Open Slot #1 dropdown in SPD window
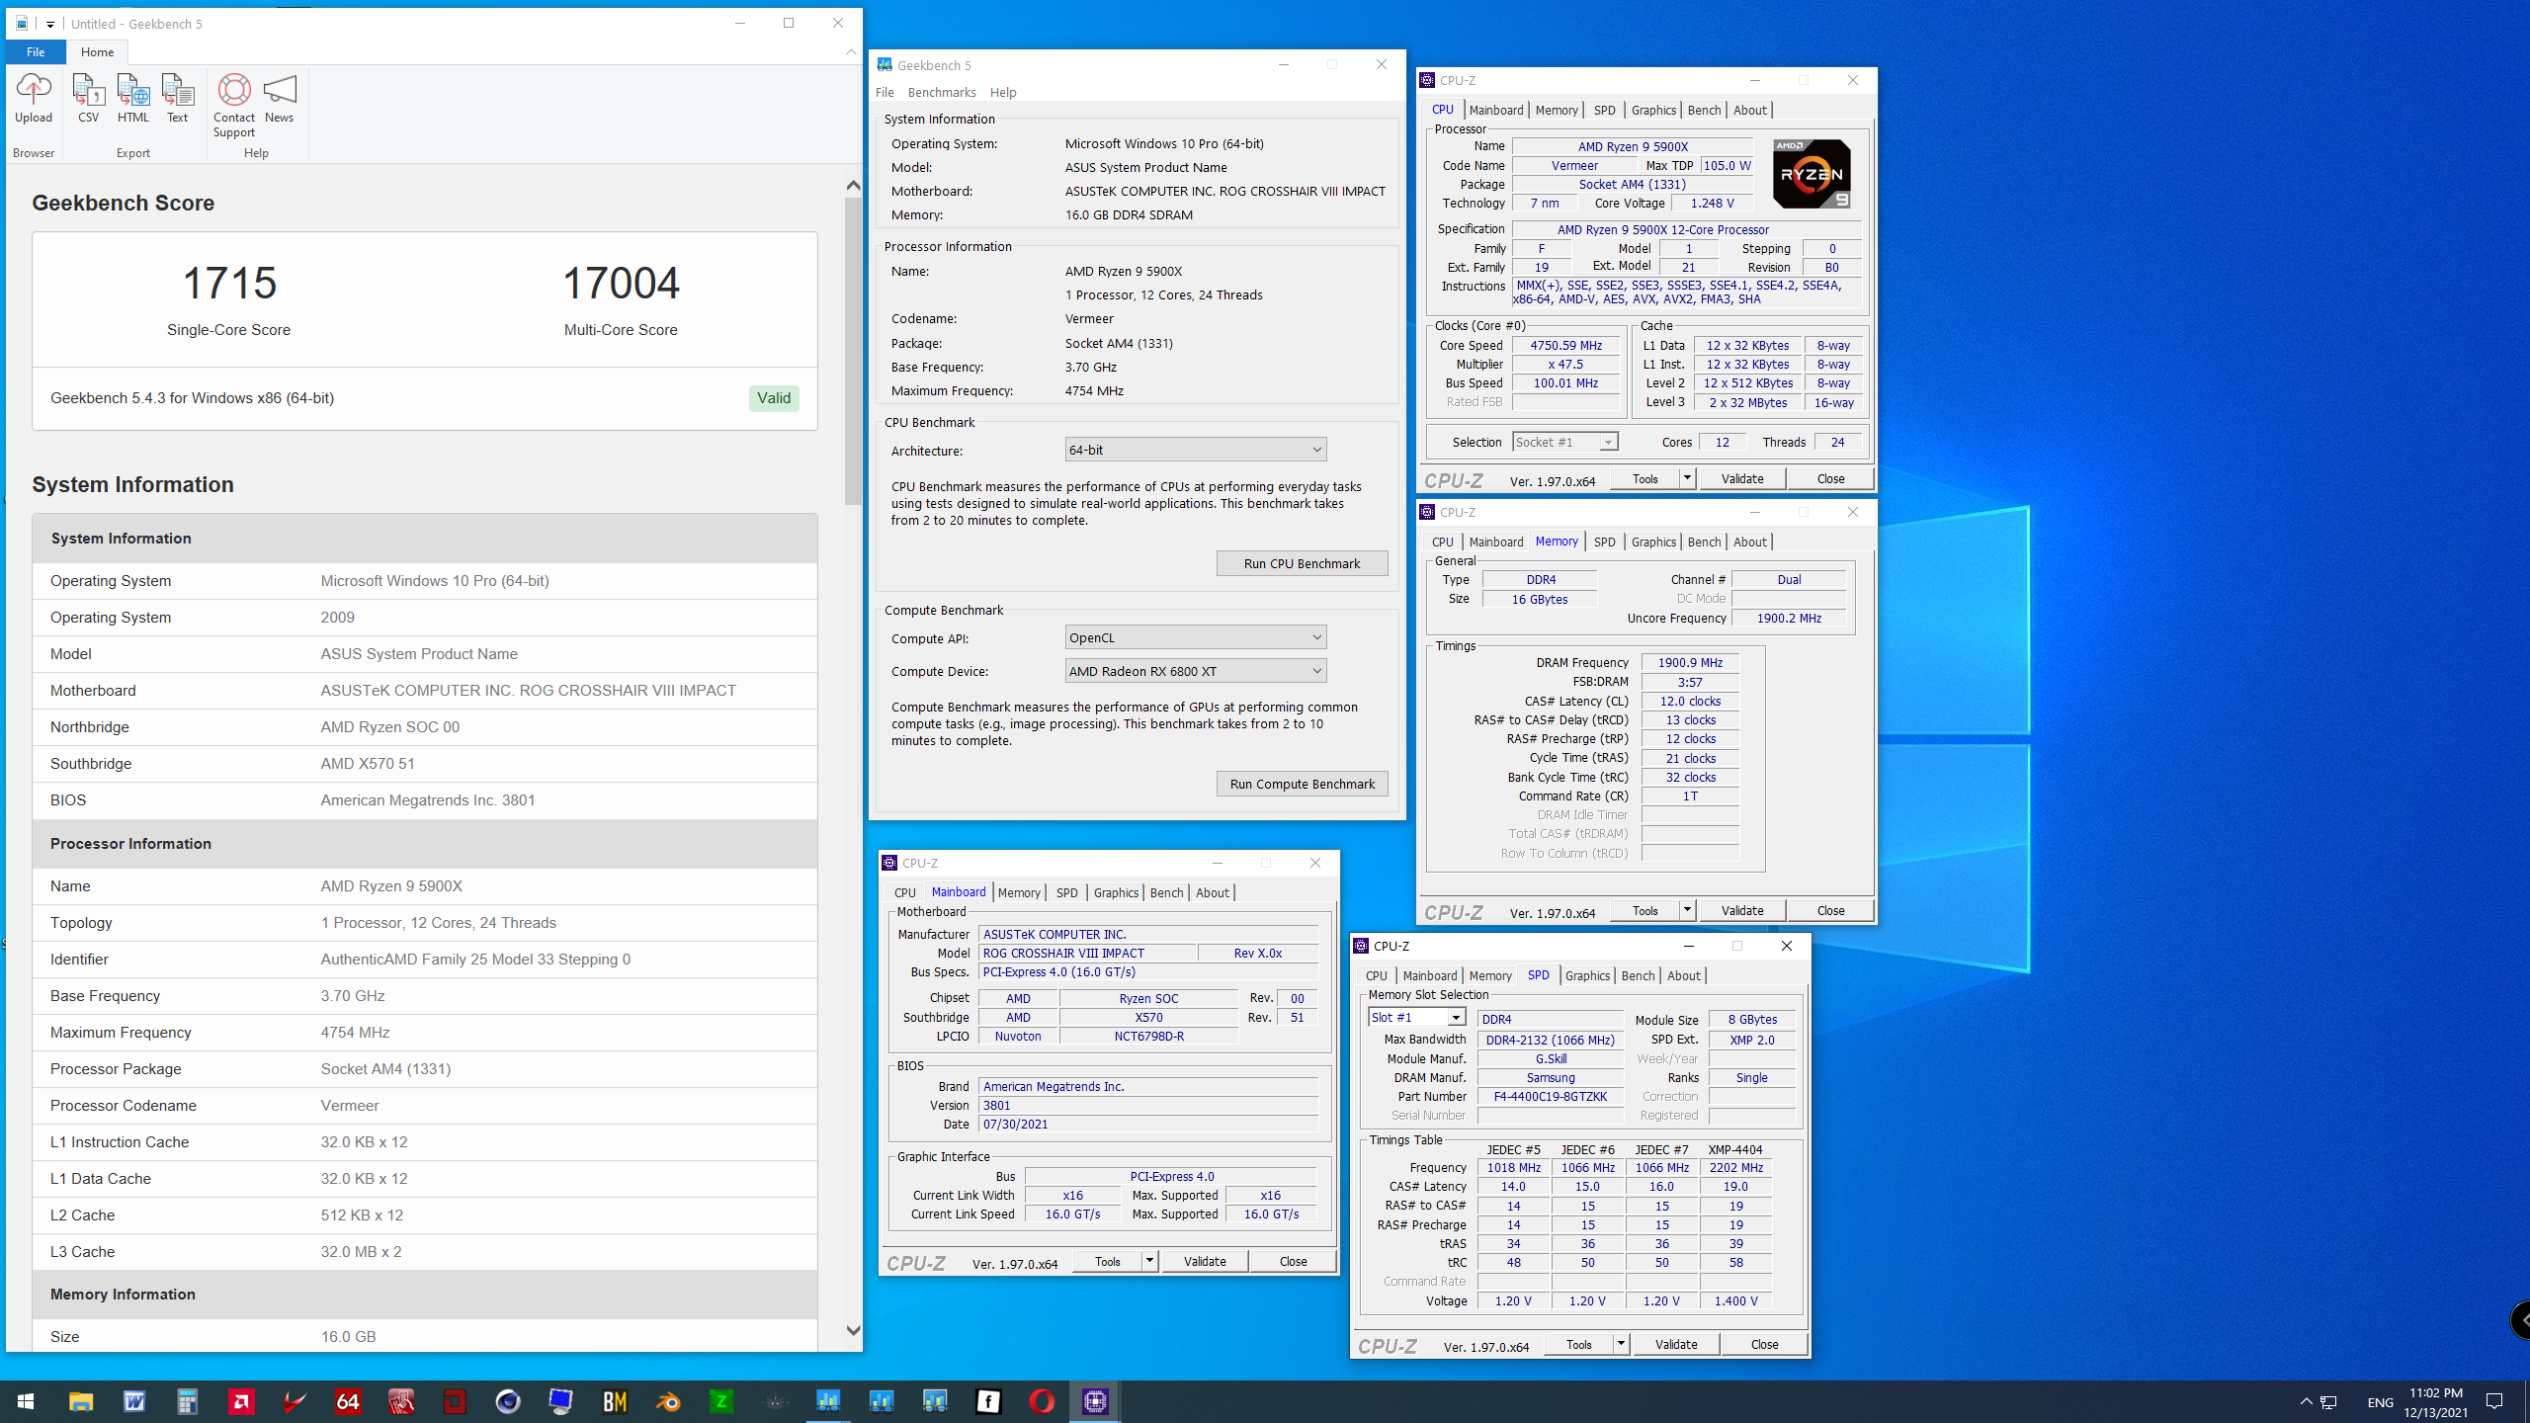Image resolution: width=2530 pixels, height=1423 pixels. tap(1416, 1017)
